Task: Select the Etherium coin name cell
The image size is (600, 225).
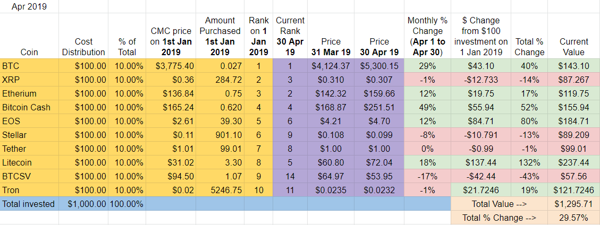Action: pyautogui.click(x=29, y=93)
